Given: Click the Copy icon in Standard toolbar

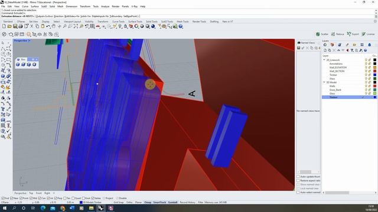Looking at the screenshot, I should point(37,26).
